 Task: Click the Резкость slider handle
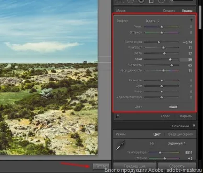pos(162,81)
